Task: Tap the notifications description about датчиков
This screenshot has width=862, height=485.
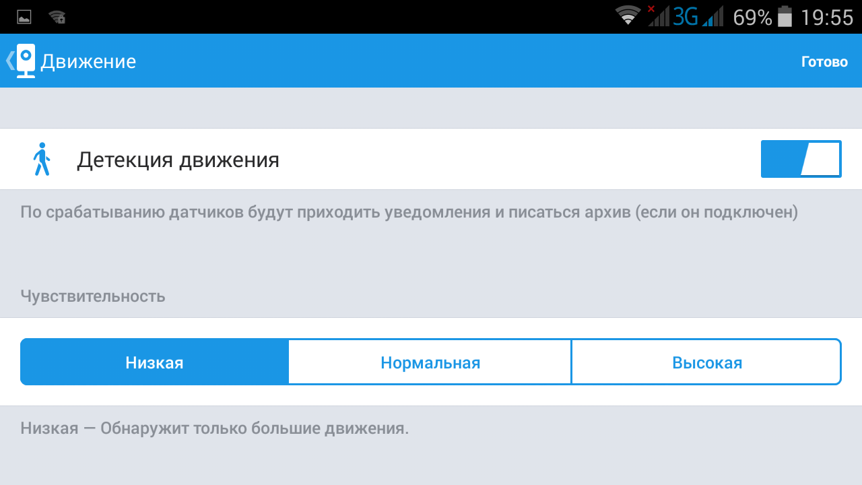Action: tap(409, 212)
